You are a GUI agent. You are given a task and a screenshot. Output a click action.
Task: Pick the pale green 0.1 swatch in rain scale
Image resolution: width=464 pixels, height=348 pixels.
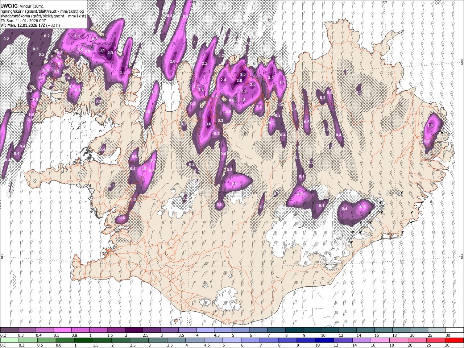pos(9,340)
